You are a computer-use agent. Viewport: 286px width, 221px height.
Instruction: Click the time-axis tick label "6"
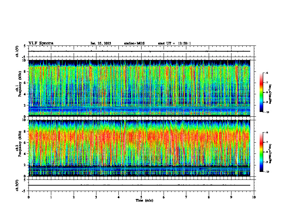point(164,197)
